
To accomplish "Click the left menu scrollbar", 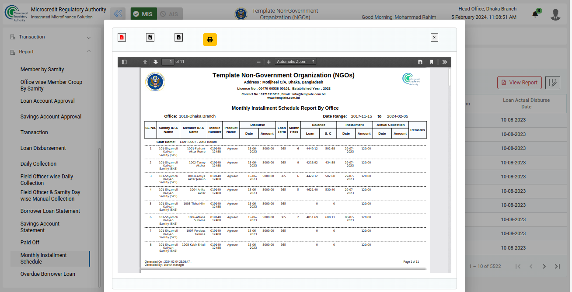I will pyautogui.click(x=99, y=218).
